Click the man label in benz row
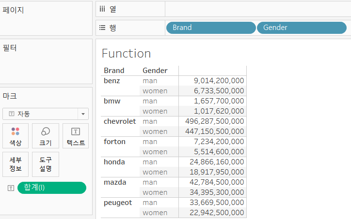This screenshot has width=351, height=219. [150, 81]
